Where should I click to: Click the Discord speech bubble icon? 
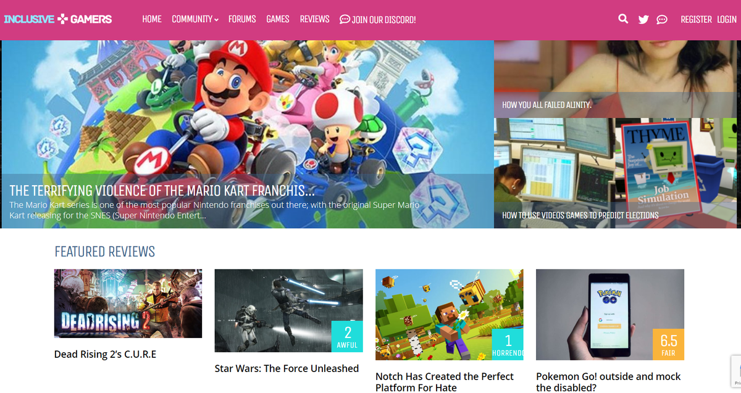[x=345, y=19]
